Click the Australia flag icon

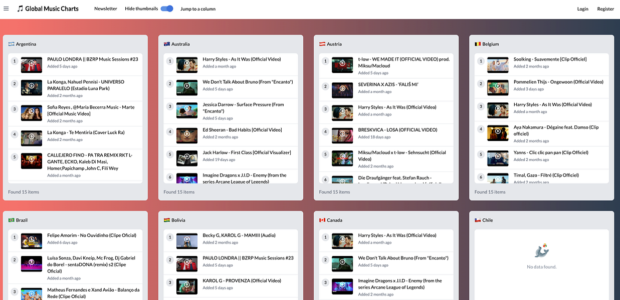coord(167,44)
